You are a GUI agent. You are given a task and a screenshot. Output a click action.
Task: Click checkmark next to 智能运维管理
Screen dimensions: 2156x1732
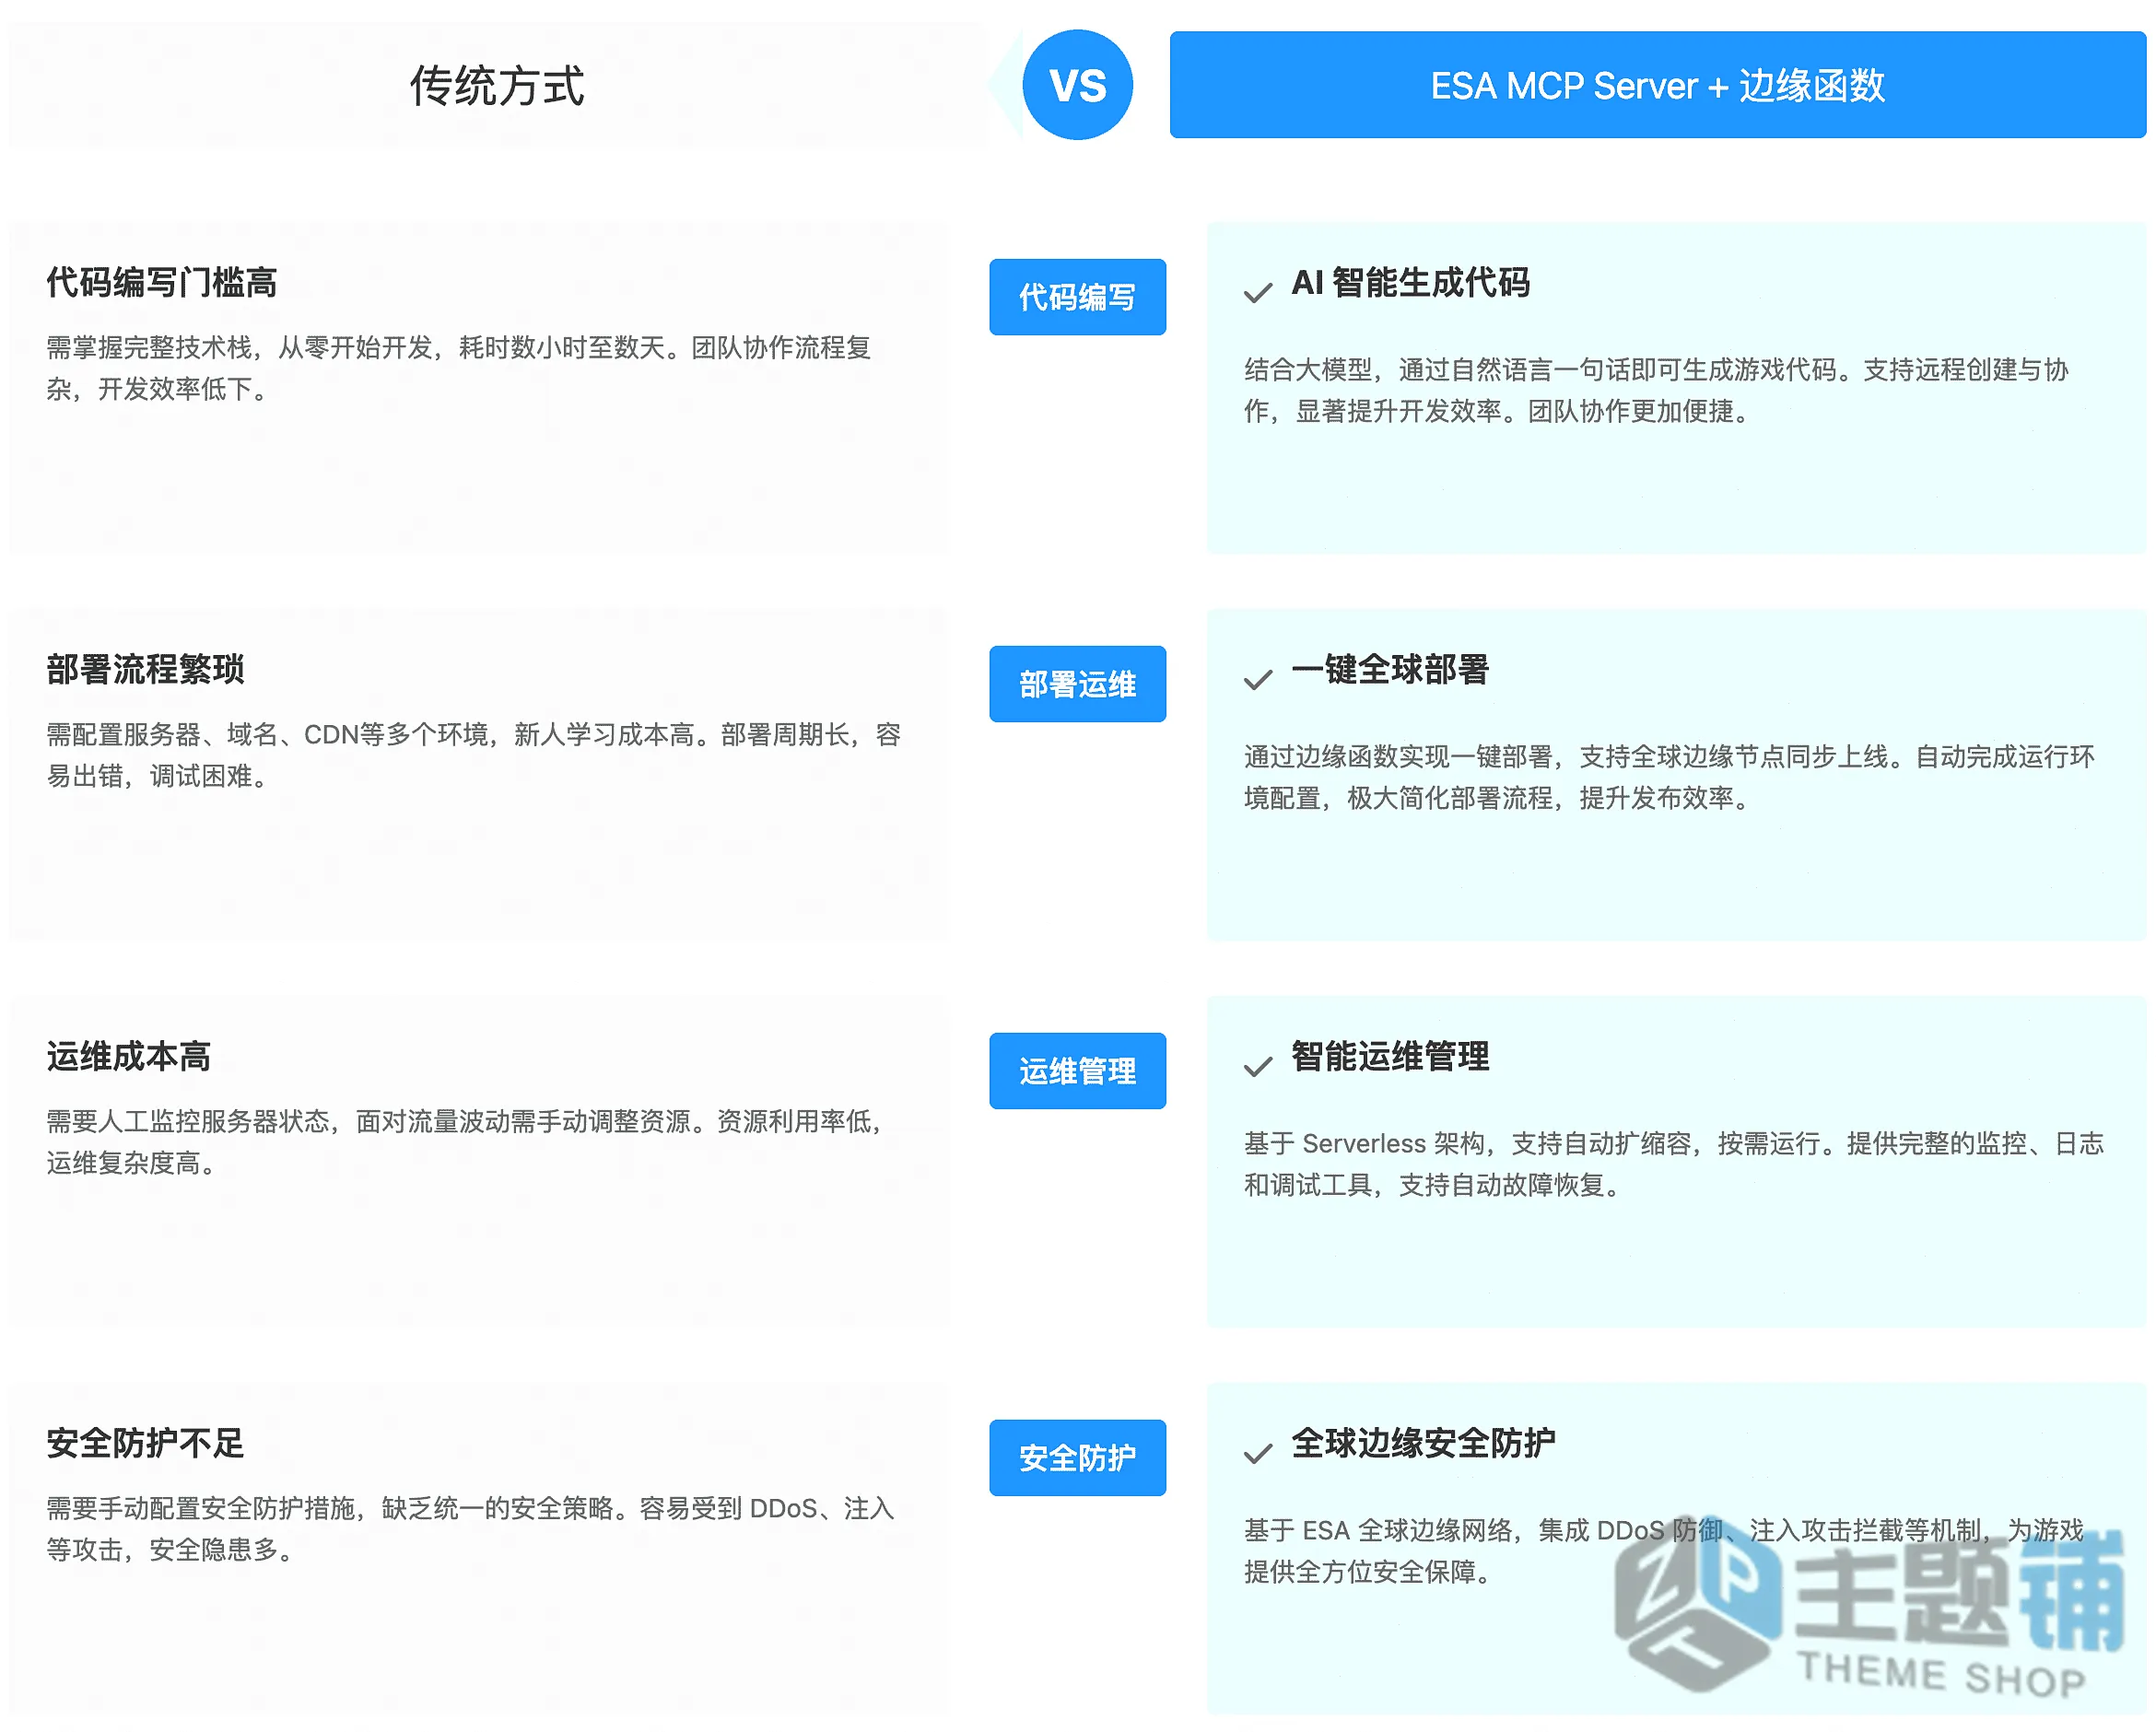pyautogui.click(x=1257, y=1066)
